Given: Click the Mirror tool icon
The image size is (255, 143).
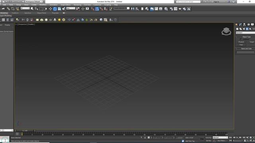Looking at the screenshot, I should [133, 9].
